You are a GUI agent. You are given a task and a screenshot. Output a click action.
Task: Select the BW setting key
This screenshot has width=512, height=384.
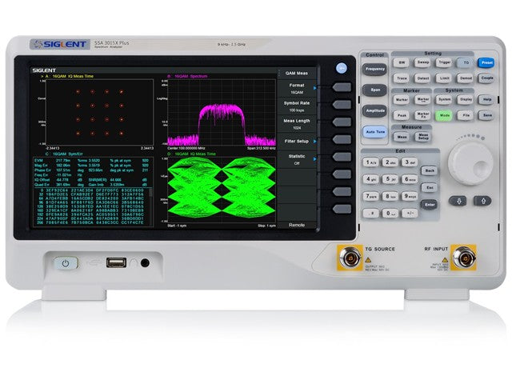402,62
